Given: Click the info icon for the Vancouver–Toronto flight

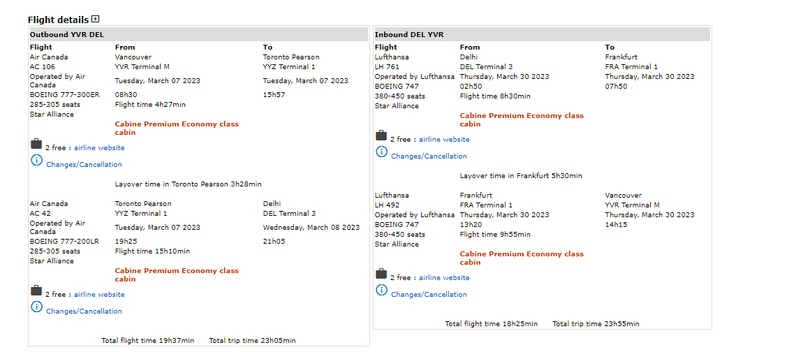Looking at the screenshot, I should [x=36, y=161].
